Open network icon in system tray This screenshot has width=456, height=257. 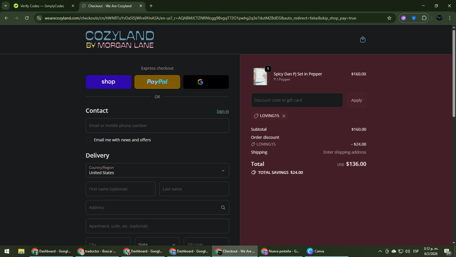click(401, 251)
